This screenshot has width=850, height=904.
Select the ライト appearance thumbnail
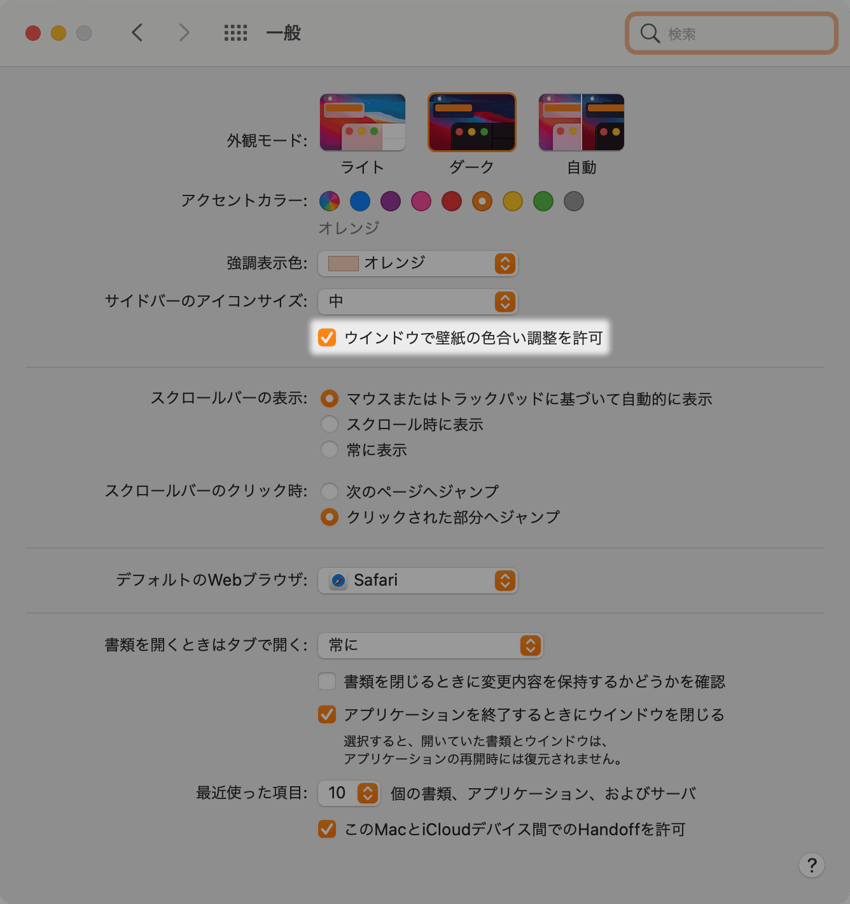click(363, 122)
